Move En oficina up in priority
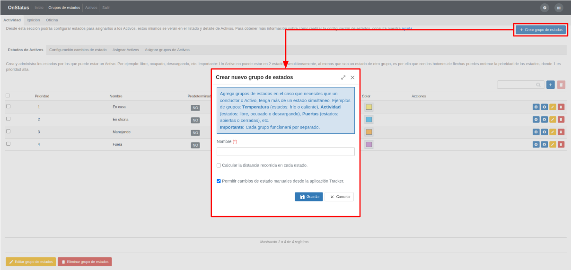 (545, 119)
